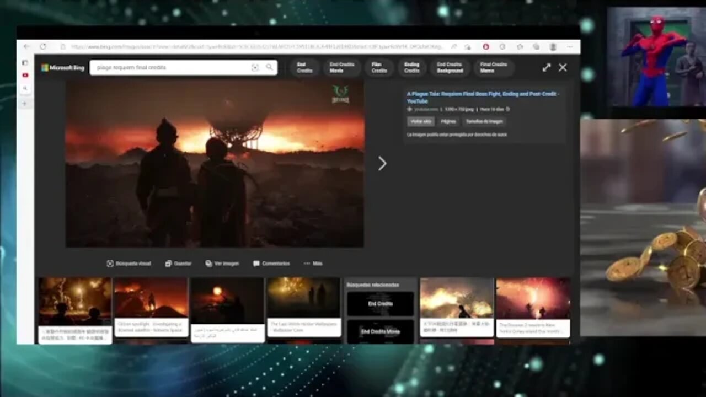Click the main silhouettes sunset image
Viewport: 706px width, 397px height.
click(215, 163)
